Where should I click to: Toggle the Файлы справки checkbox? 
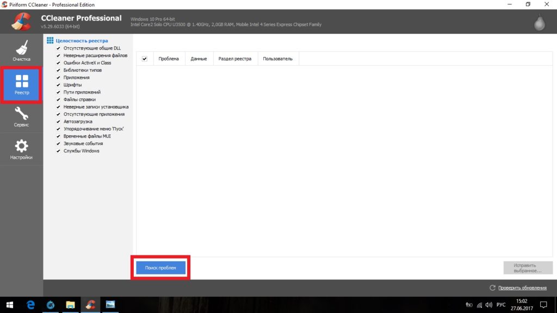click(58, 99)
